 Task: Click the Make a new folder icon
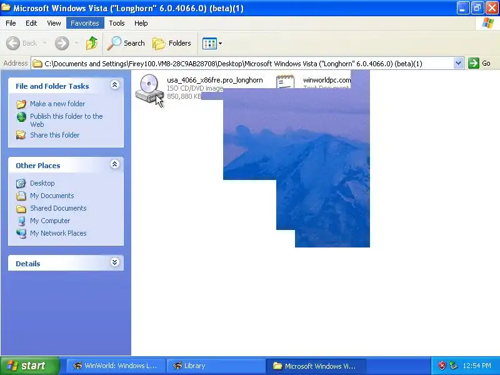(x=21, y=104)
